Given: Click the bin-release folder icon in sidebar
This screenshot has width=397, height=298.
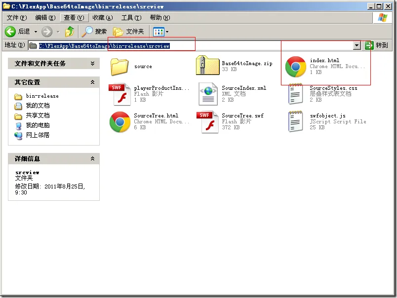Looking at the screenshot, I should (x=18, y=97).
